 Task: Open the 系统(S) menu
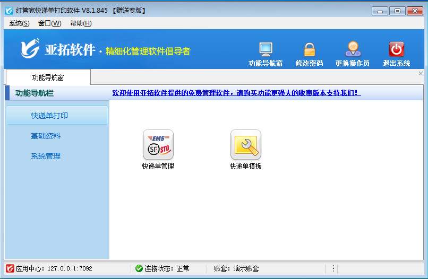(19, 23)
